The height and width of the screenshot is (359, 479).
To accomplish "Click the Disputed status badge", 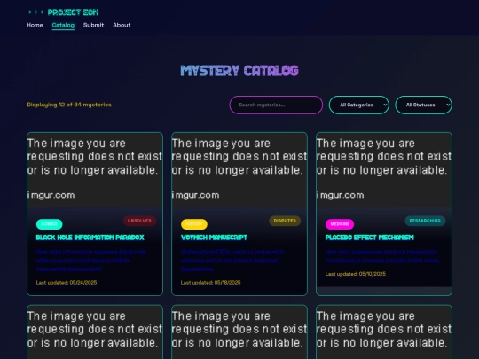I will pos(285,221).
